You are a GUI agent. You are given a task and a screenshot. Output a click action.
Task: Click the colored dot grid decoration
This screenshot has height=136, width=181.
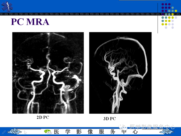coord(169,16)
